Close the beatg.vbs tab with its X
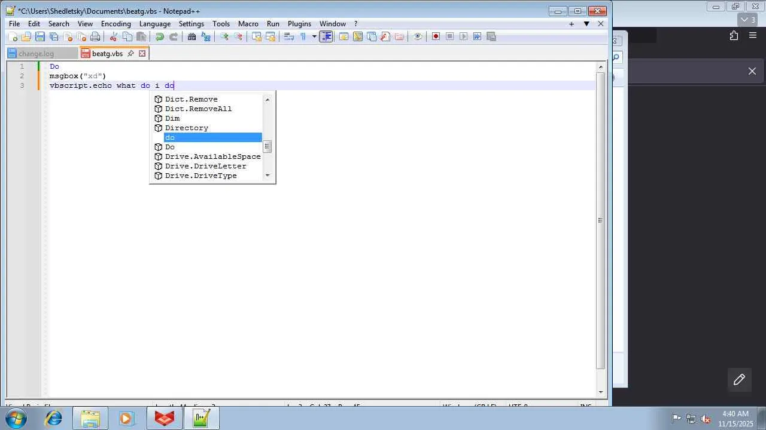This screenshot has height=430, width=766. (x=142, y=53)
